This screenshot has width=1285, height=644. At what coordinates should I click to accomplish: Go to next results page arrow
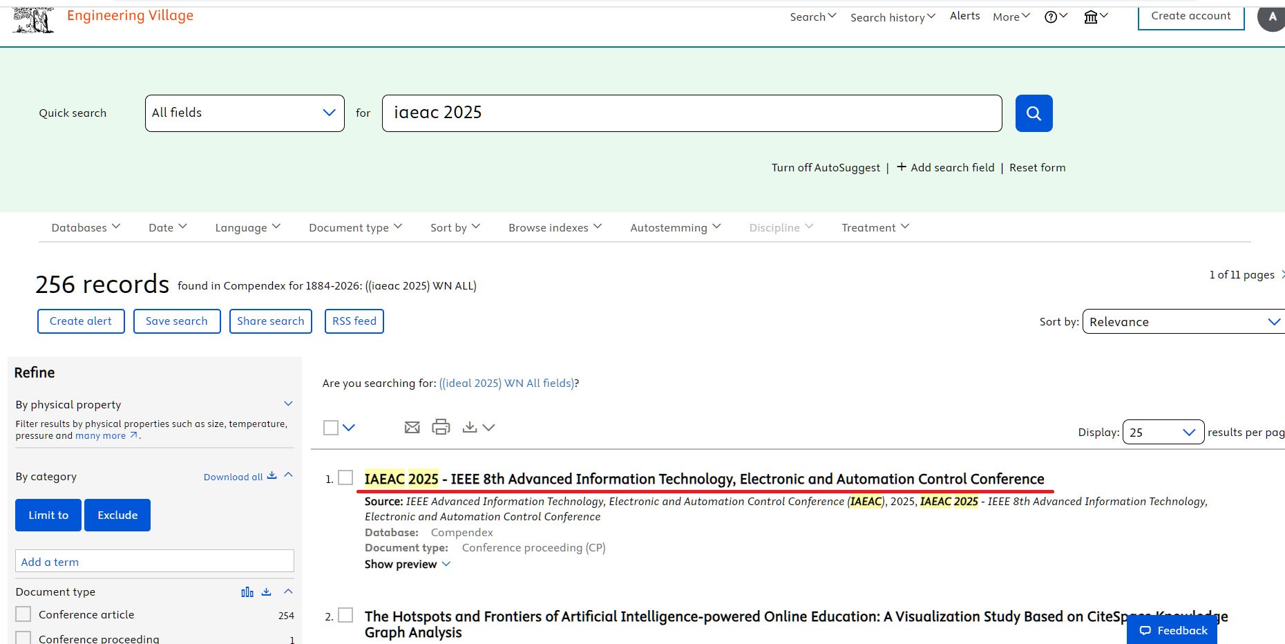pyautogui.click(x=1282, y=274)
